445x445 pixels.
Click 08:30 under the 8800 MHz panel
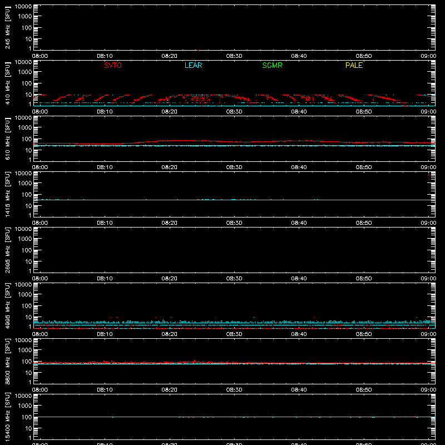[234, 390]
